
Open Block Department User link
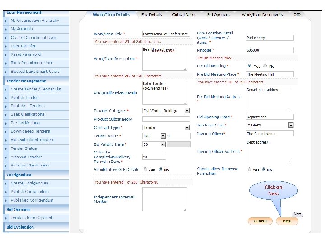click(x=32, y=63)
